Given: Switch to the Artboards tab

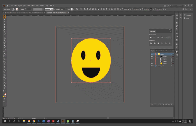Looking at the screenshot, I should (x=165, y=51).
